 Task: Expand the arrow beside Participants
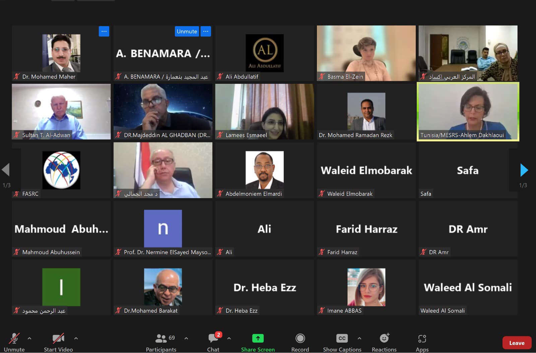click(x=186, y=338)
